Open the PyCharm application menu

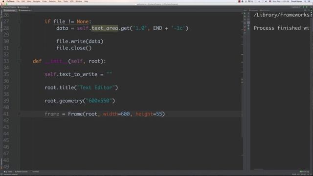[10, 1]
